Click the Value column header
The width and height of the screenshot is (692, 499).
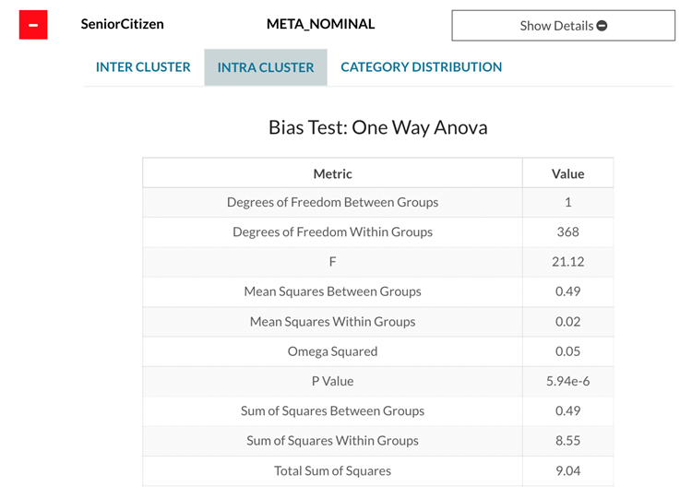(x=567, y=173)
